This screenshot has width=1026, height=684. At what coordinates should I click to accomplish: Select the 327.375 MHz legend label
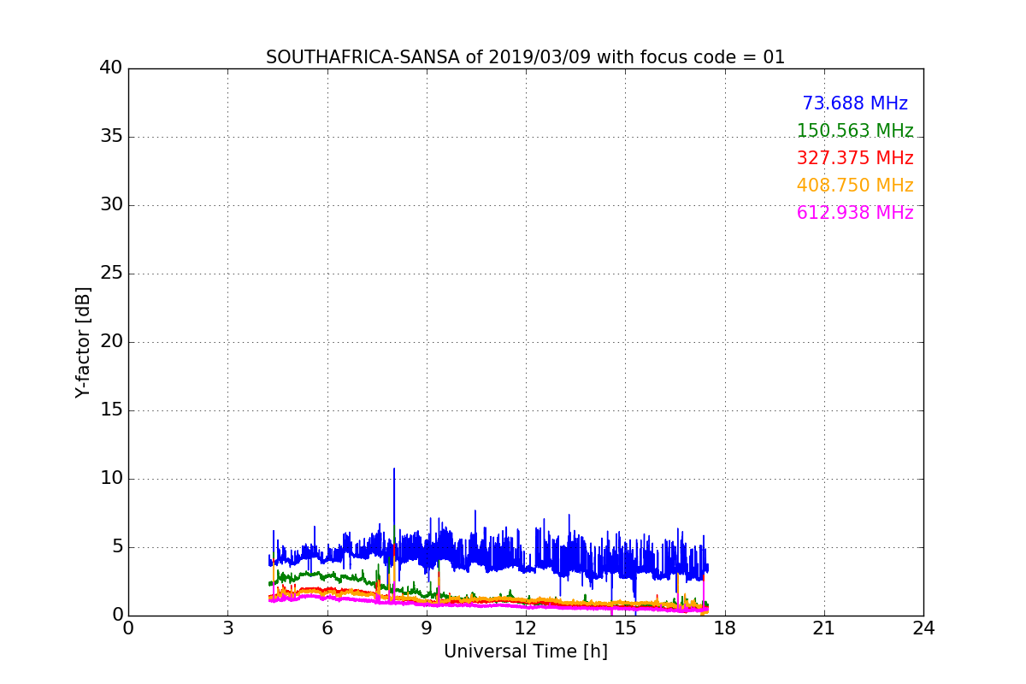pyautogui.click(x=855, y=158)
